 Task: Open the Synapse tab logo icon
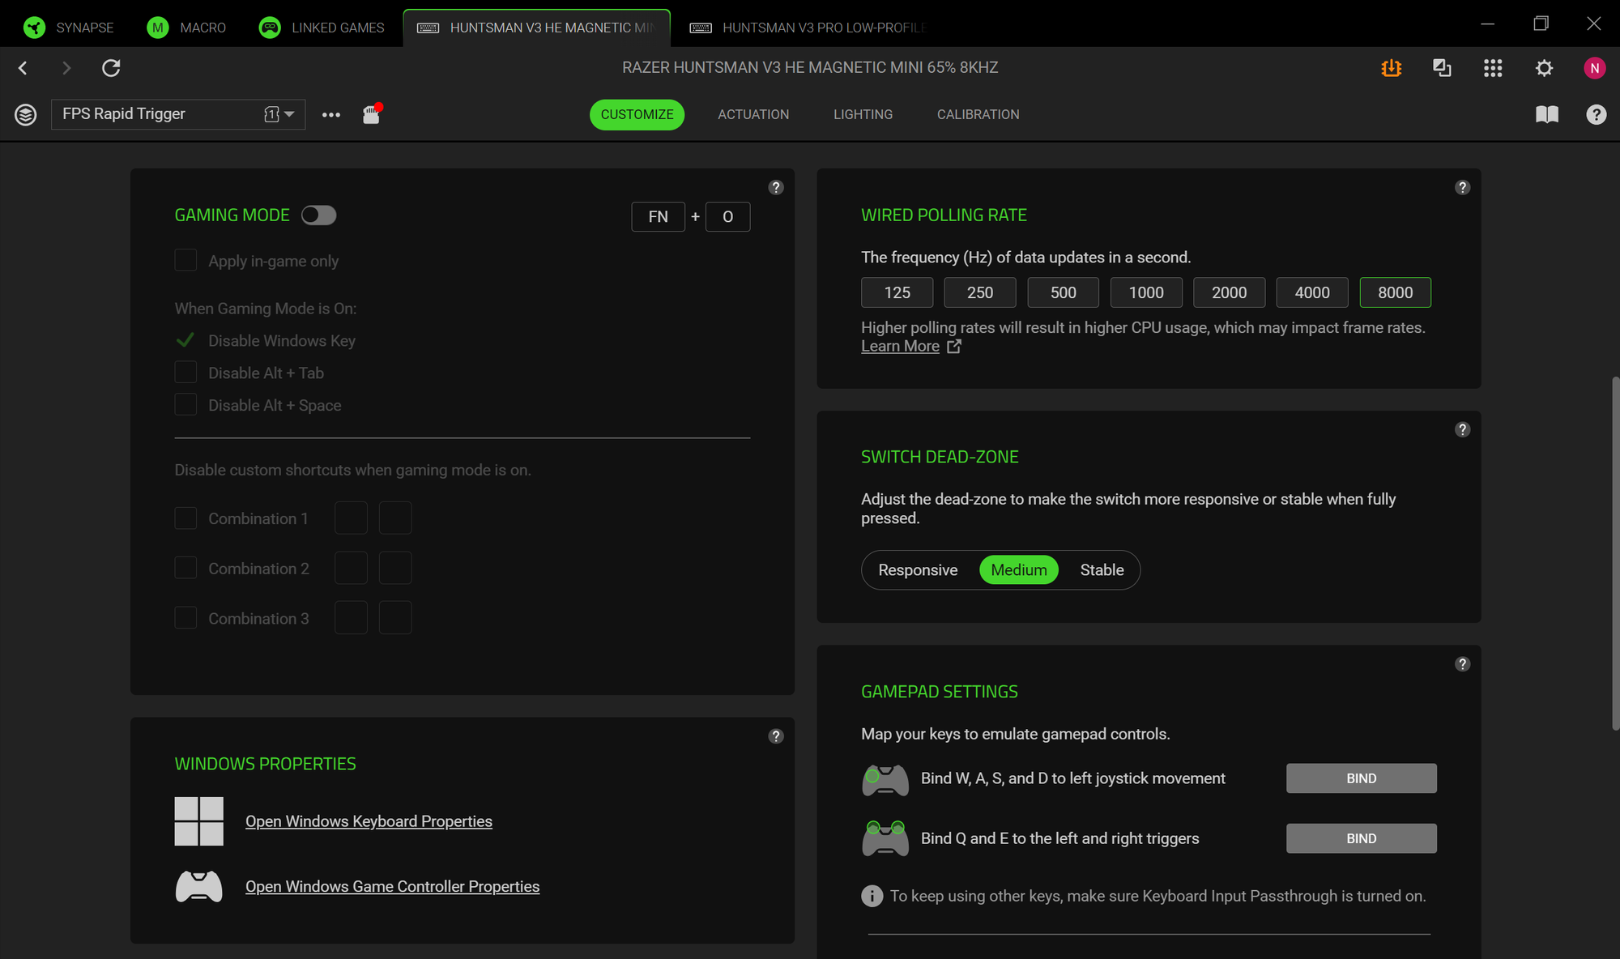click(34, 28)
